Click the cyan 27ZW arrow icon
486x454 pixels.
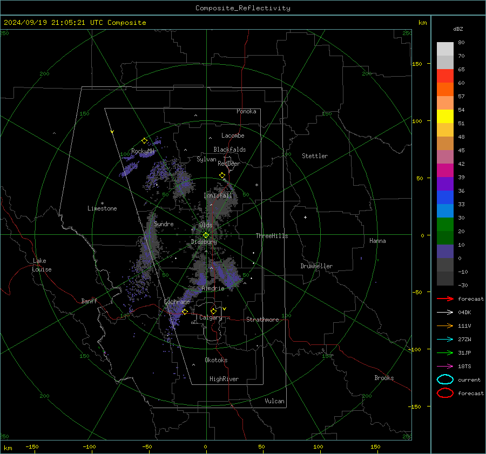(445, 340)
